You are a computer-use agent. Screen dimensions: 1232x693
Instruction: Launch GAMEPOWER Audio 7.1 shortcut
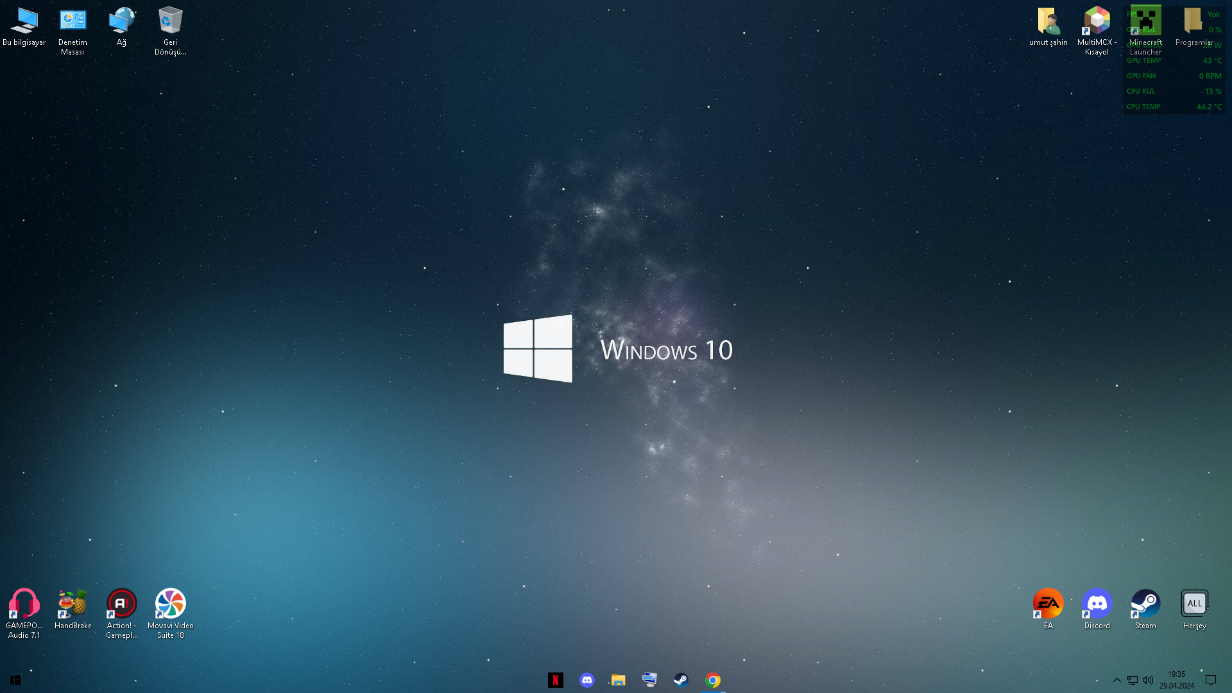coord(24,614)
